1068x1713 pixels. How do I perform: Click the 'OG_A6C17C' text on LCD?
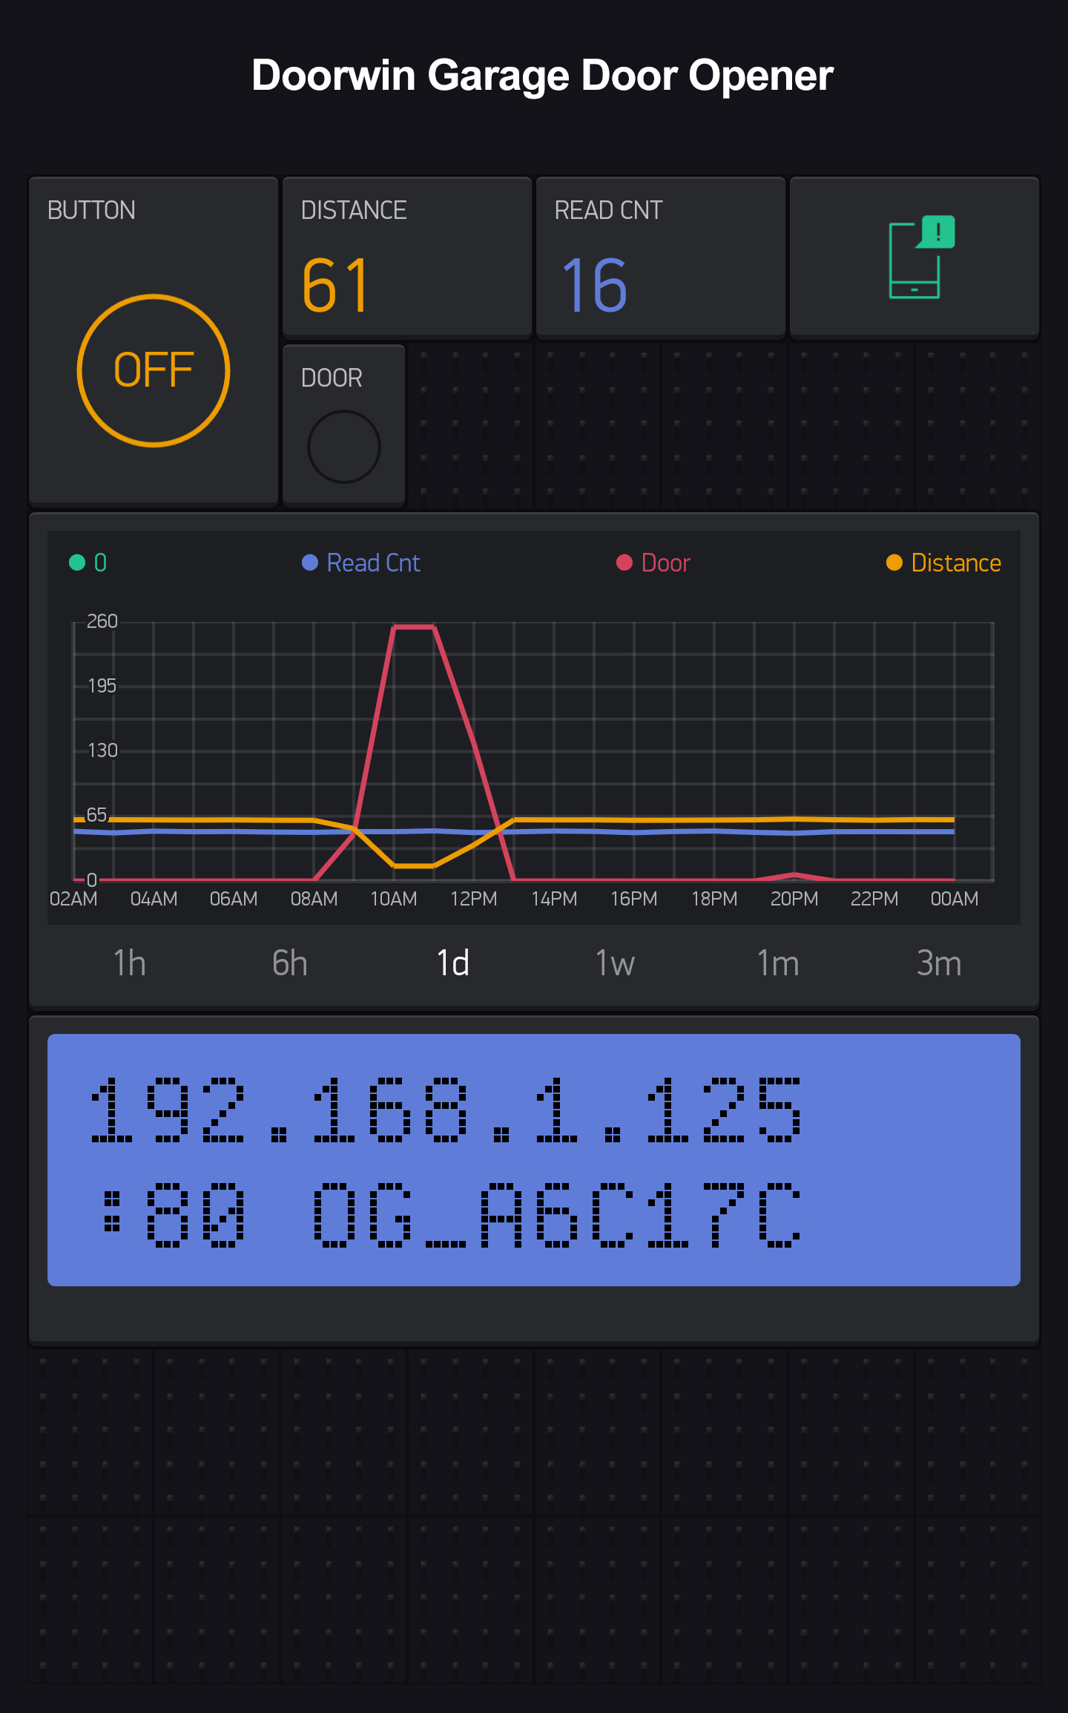point(557,1216)
